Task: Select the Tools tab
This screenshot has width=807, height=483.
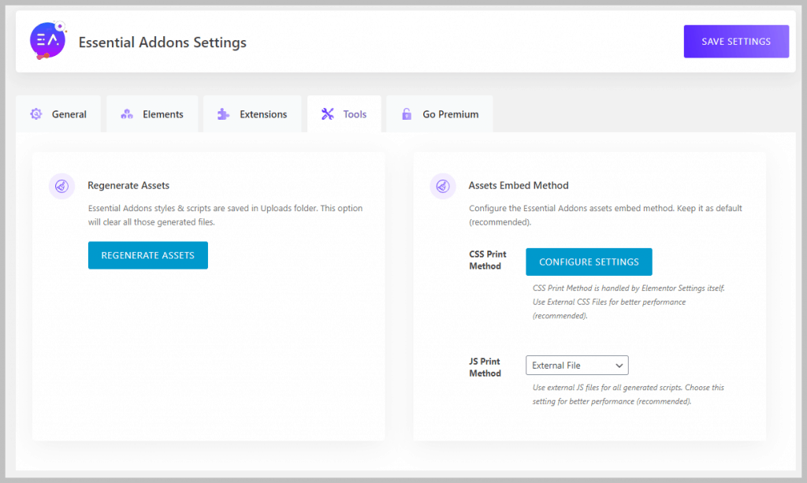Action: [344, 114]
